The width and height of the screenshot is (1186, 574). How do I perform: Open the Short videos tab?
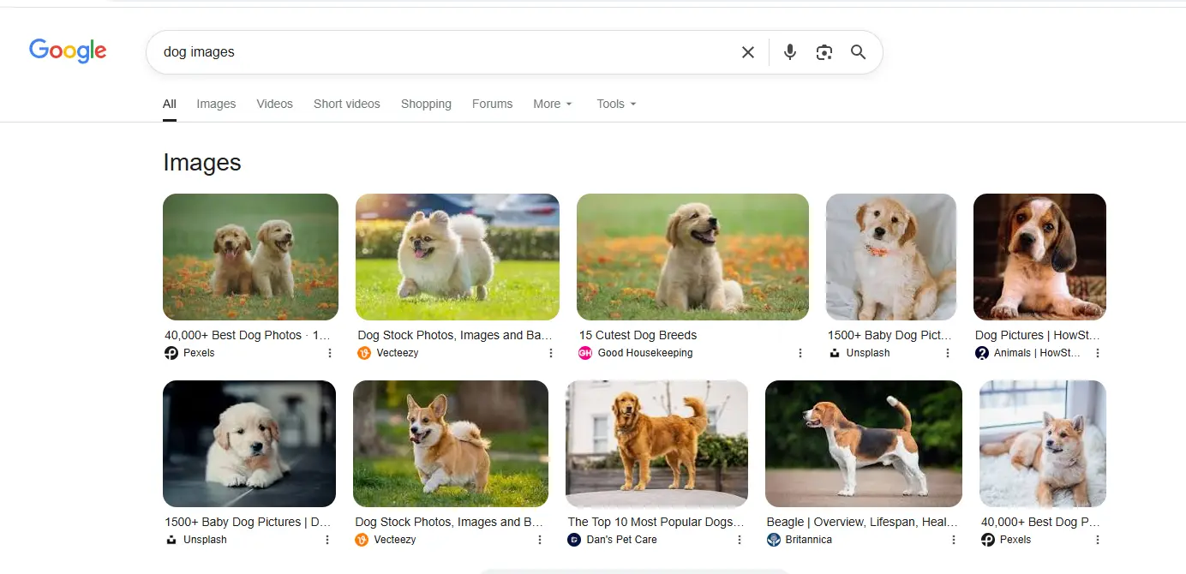point(346,104)
